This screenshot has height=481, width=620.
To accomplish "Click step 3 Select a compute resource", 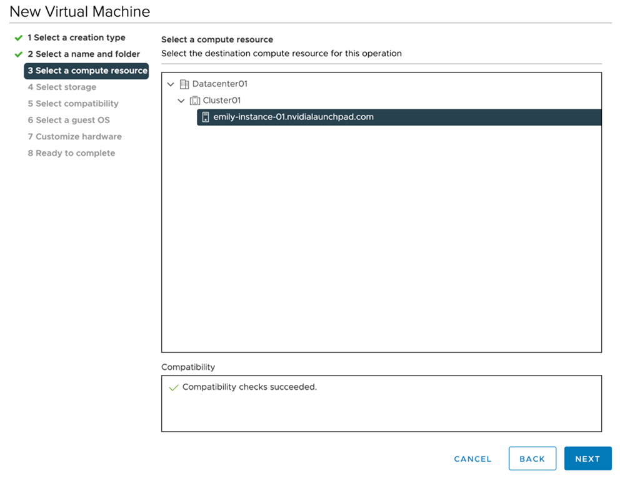I will (x=87, y=71).
